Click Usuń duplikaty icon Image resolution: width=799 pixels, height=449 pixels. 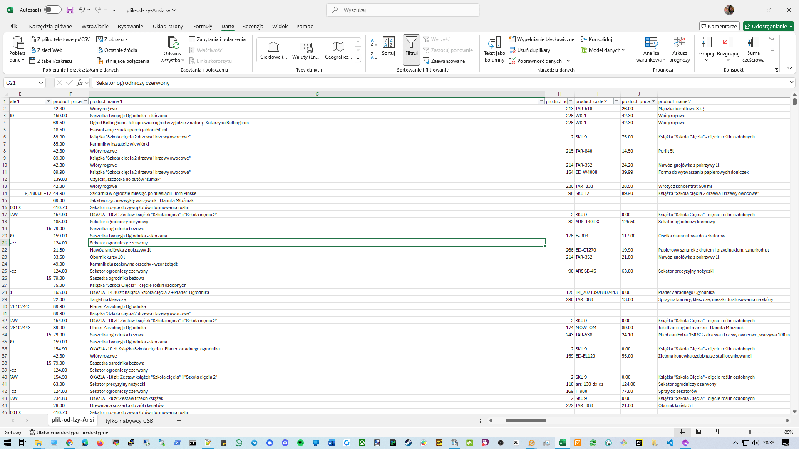tap(512, 50)
